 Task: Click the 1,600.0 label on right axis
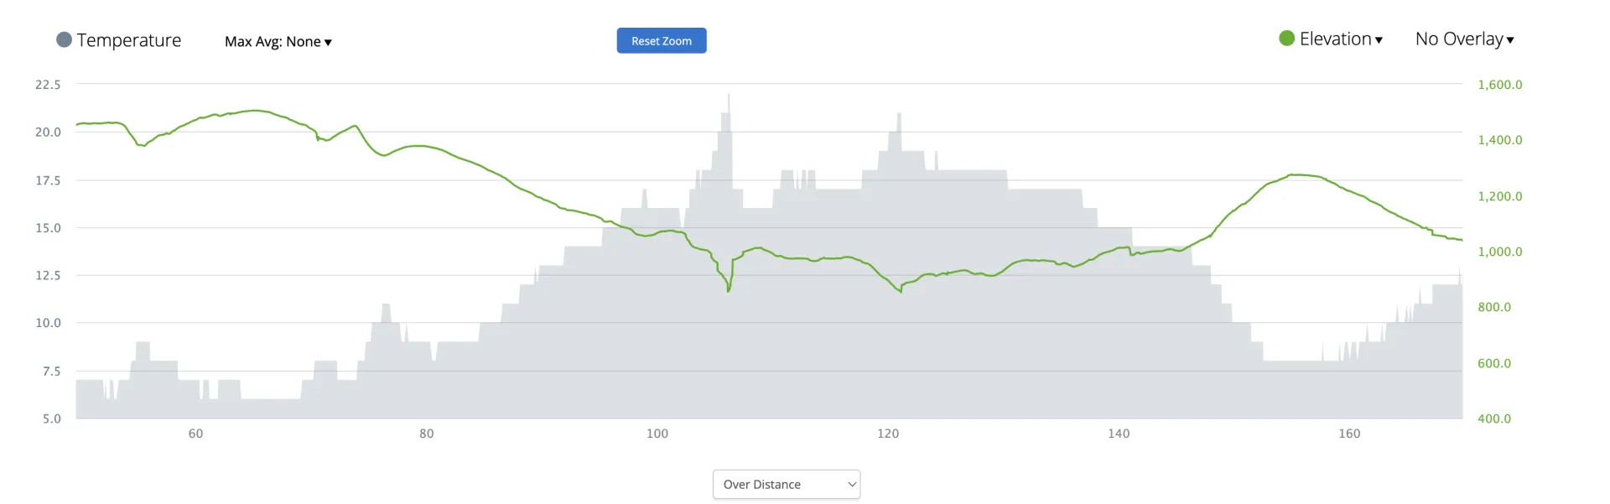(x=1499, y=85)
